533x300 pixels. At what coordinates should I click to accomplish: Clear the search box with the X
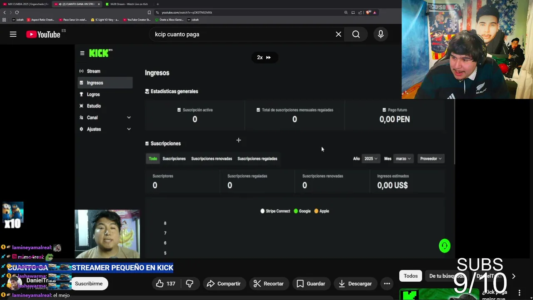point(339,34)
